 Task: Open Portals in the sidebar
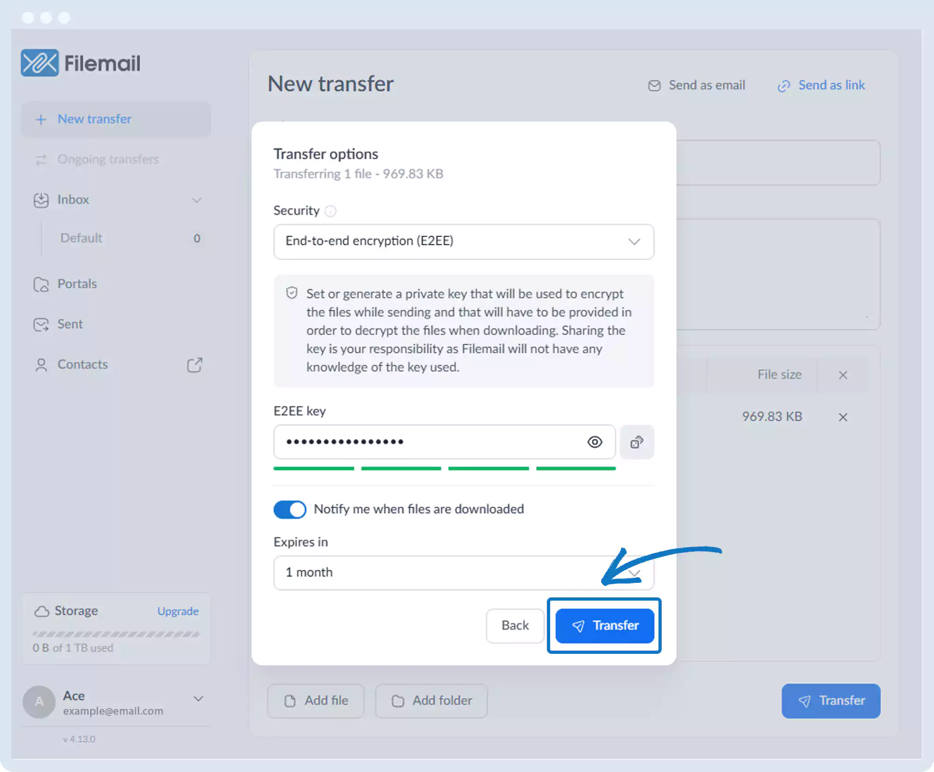77,284
